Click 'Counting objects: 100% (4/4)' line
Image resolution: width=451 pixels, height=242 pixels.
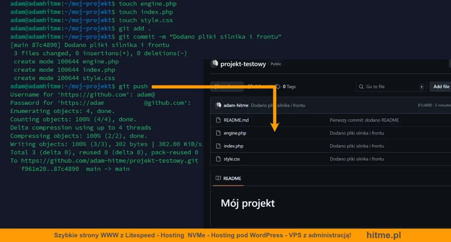click(x=74, y=120)
